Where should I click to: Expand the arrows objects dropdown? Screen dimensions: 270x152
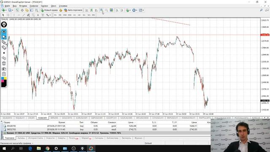click(50, 15)
